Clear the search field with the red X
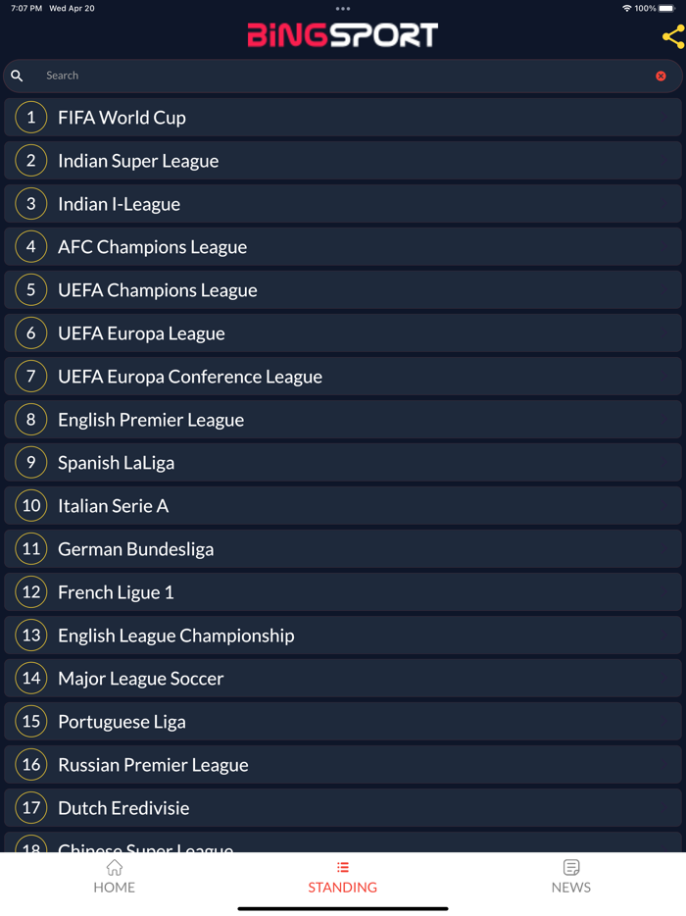Screen dimensions: 686x916 [x=661, y=76]
